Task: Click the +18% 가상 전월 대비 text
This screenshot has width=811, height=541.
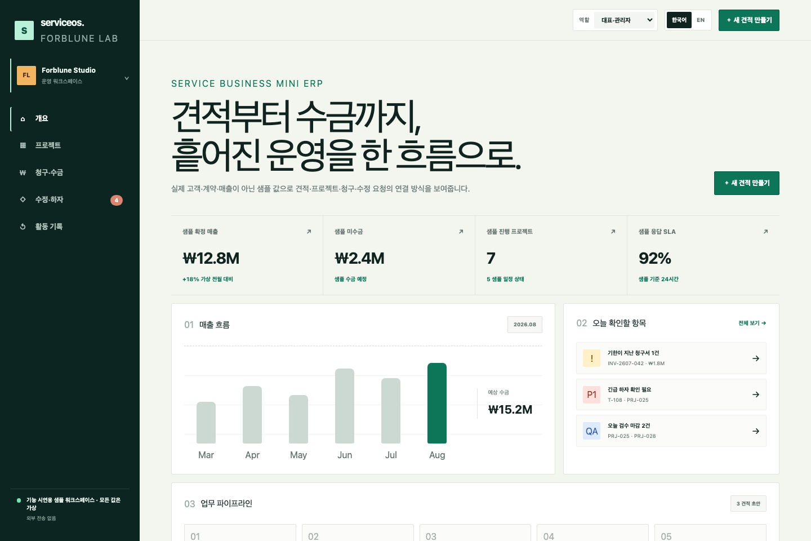Action: pyautogui.click(x=208, y=280)
